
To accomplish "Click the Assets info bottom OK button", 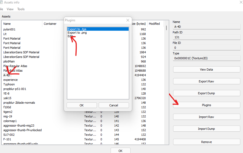I will pos(120,151).
